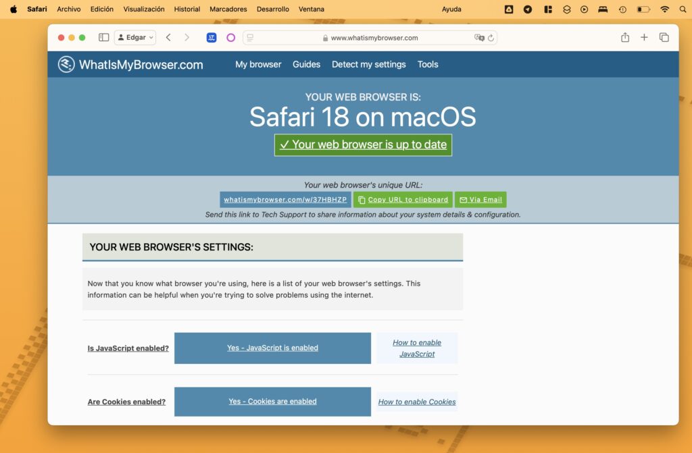Click the Are Cookies enabled? link

pyautogui.click(x=126, y=402)
